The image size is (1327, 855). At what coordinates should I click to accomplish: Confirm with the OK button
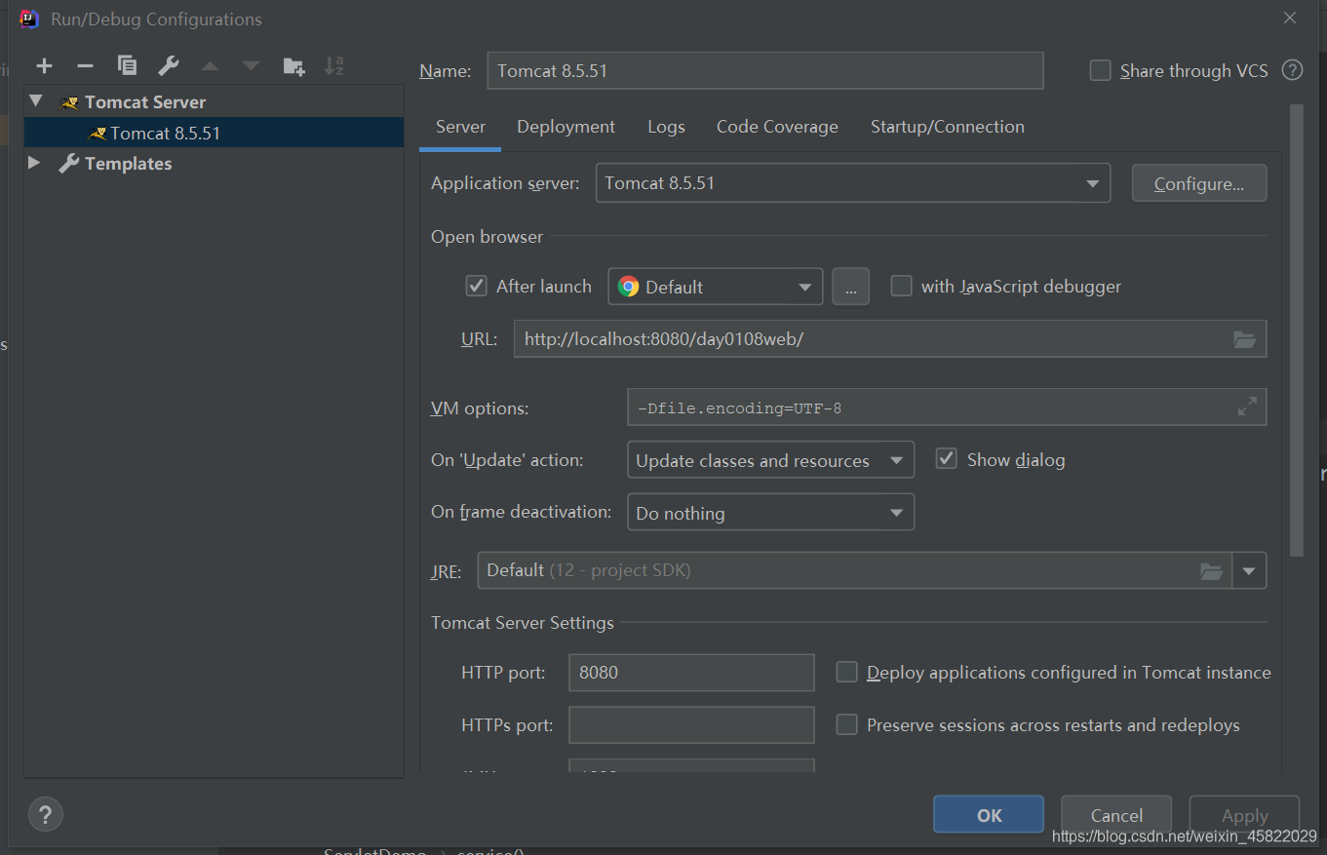click(x=989, y=815)
